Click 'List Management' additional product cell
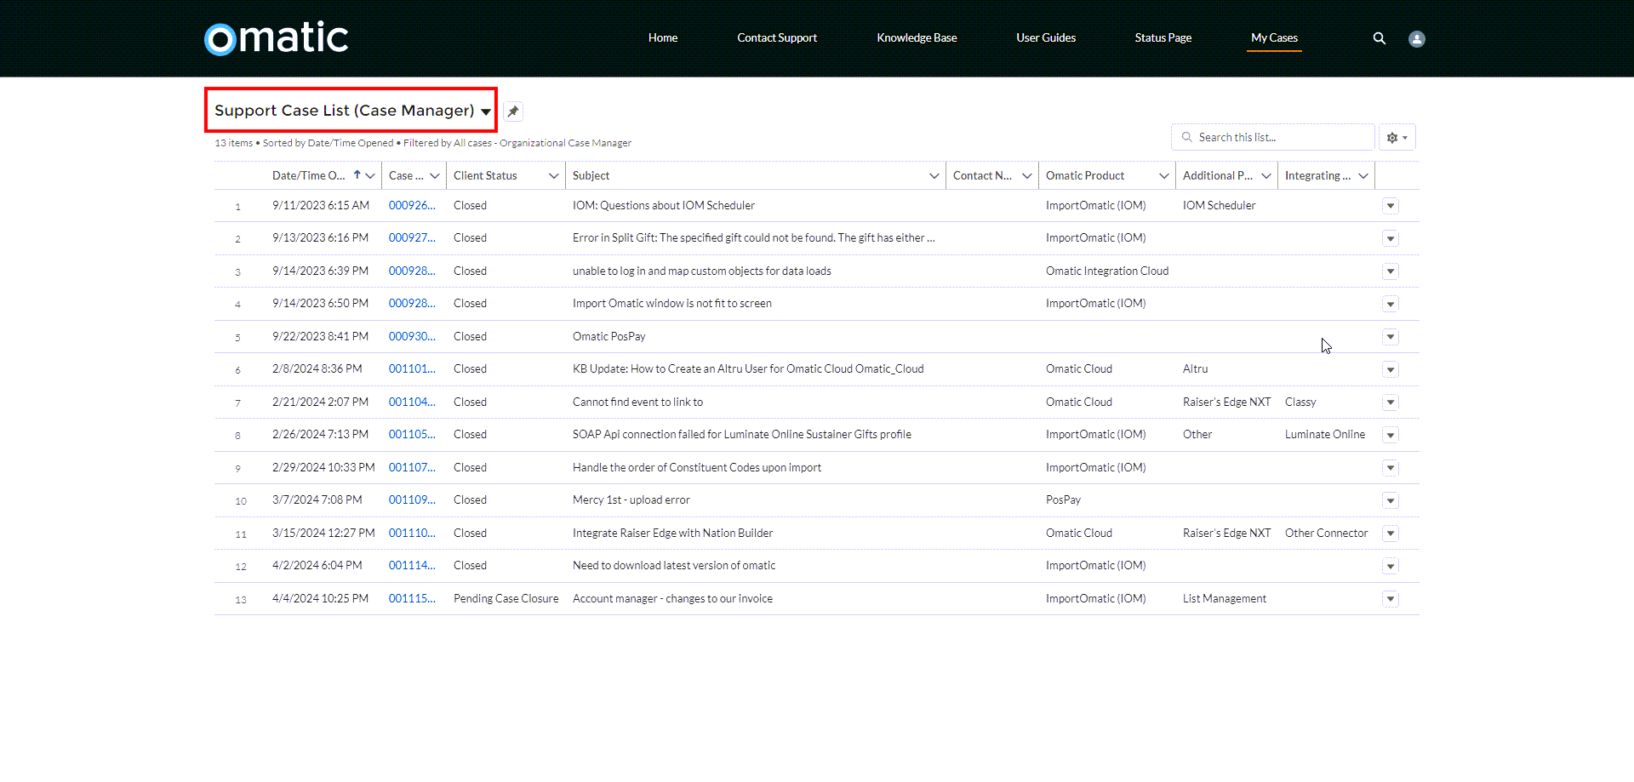 click(1224, 598)
